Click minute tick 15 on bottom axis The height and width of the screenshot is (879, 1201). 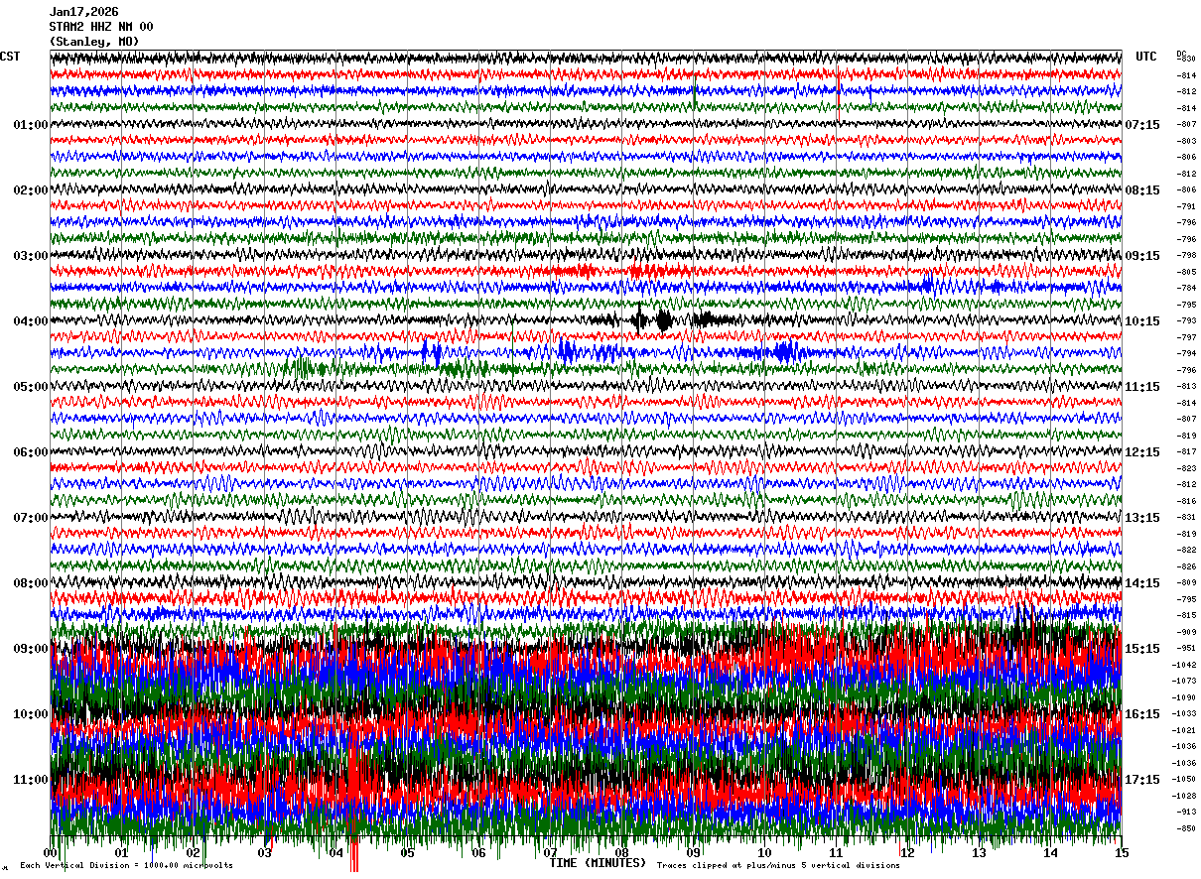[1122, 853]
